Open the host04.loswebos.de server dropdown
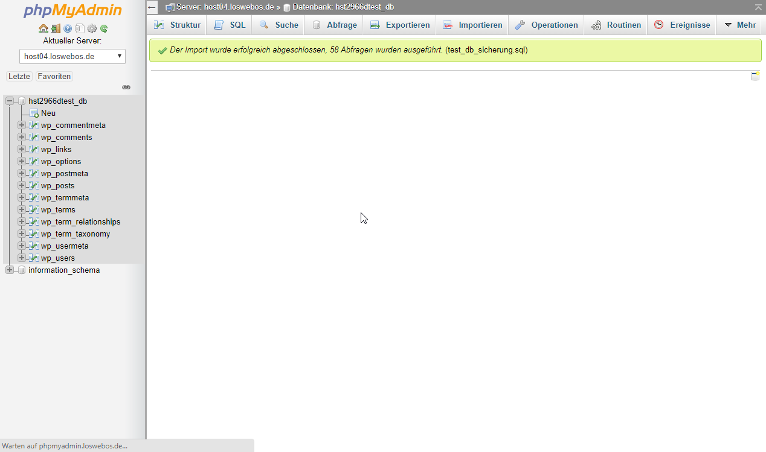 click(x=72, y=57)
